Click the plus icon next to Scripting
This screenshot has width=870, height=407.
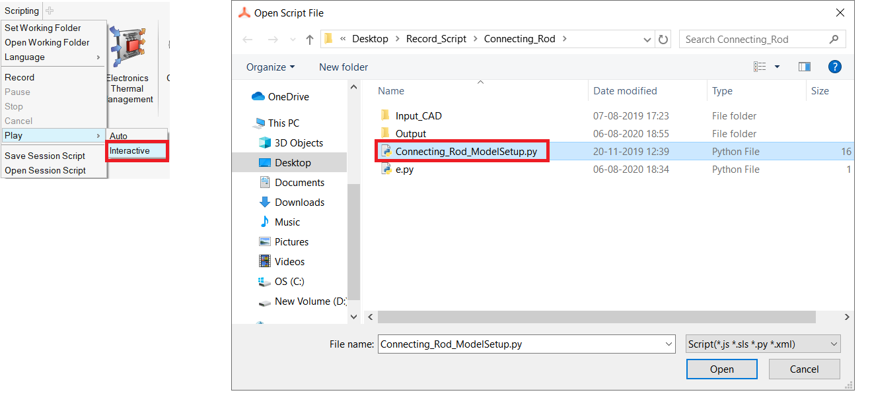[x=50, y=11]
